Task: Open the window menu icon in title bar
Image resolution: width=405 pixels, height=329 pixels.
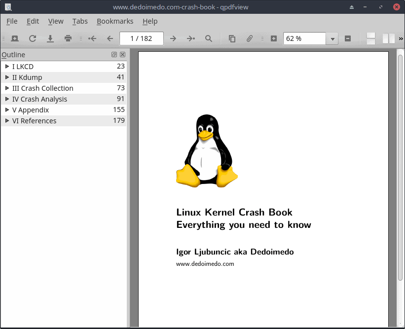Action: click(8, 7)
